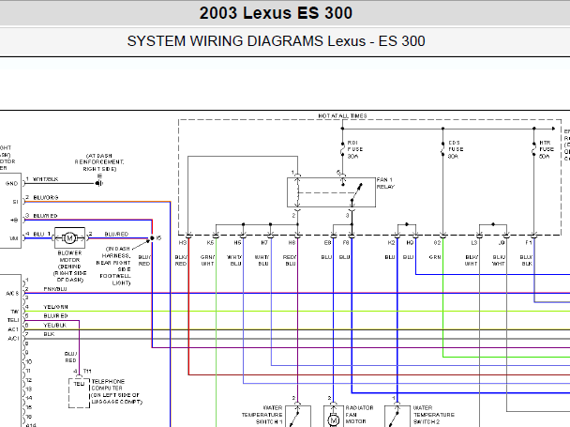Click the YEL/BLK wire label
This screenshot has width=570, height=427.
click(x=55, y=325)
